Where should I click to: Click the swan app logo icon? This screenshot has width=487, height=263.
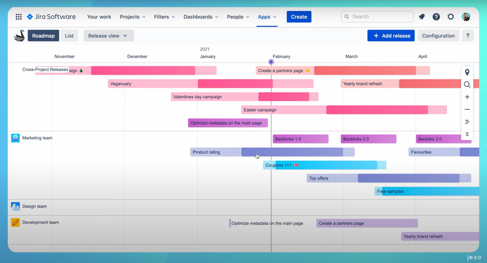point(19,36)
